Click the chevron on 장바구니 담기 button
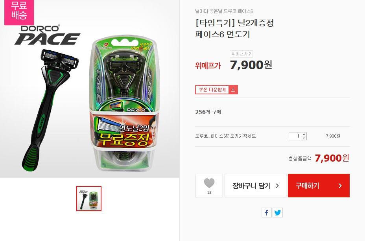The height and width of the screenshot is (241, 365). click(x=277, y=186)
